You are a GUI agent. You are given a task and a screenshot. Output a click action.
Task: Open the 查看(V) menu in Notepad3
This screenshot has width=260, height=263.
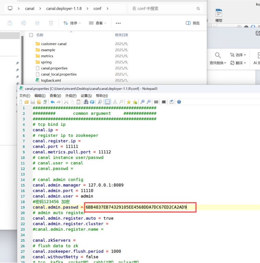pos(55,96)
